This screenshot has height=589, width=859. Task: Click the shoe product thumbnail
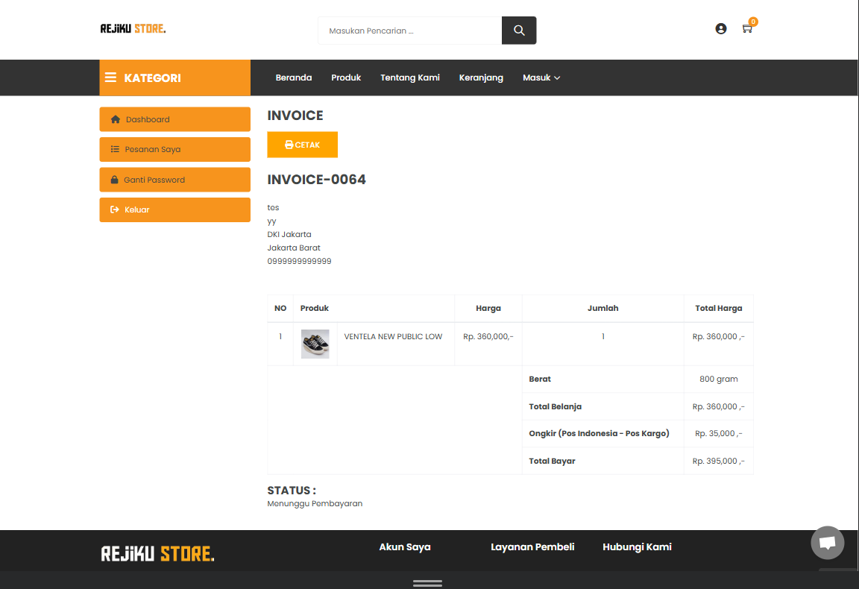click(315, 344)
